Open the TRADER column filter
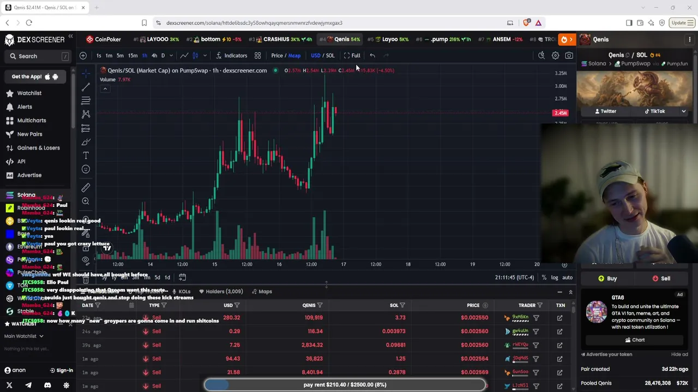Image resolution: width=698 pixels, height=392 pixels. tap(540, 305)
